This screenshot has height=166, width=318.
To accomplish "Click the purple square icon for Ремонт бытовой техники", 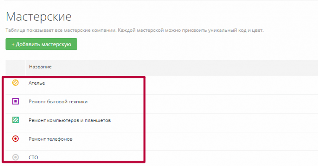I will pos(15,101).
